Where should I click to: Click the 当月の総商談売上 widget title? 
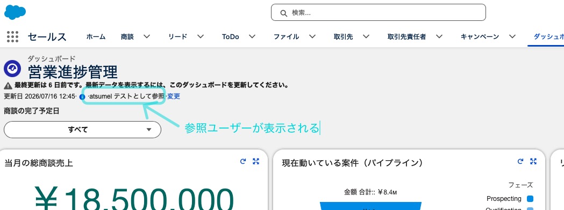pyautogui.click(x=39, y=163)
